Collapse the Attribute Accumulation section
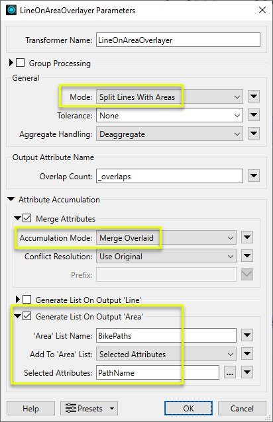This screenshot has width=273, height=422. [x=11, y=200]
